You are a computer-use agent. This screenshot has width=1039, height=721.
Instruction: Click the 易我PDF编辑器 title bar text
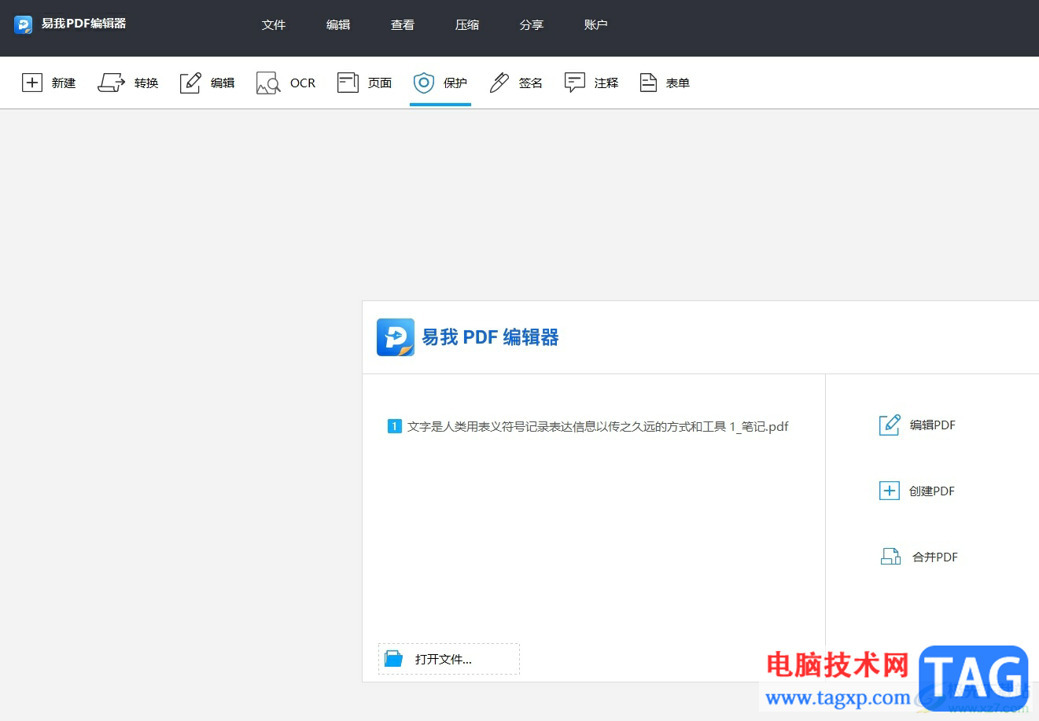(x=84, y=24)
